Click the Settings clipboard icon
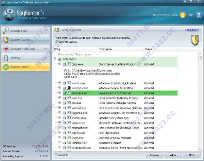Screen dimensions: 204x161 click(6, 58)
